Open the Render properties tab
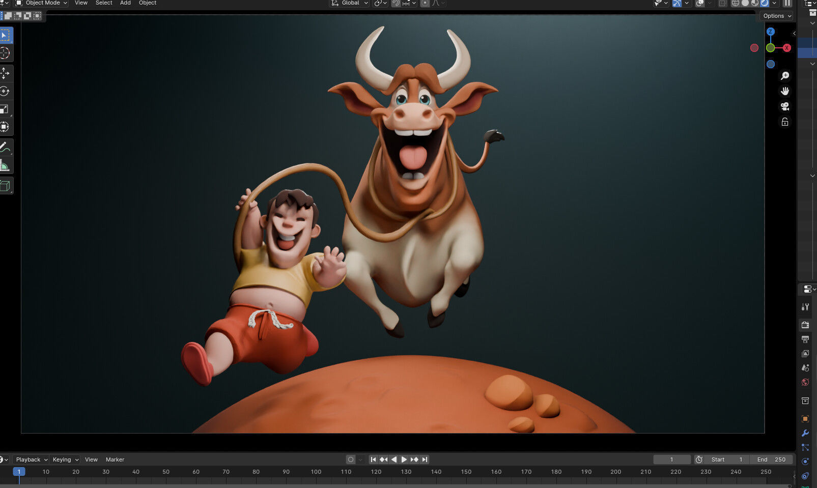Viewport: 817px width, 488px height. pos(805,325)
